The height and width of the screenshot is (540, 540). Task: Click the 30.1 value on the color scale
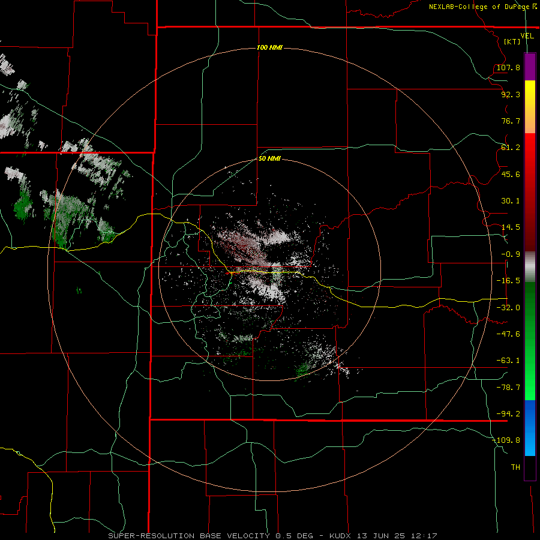point(511,201)
